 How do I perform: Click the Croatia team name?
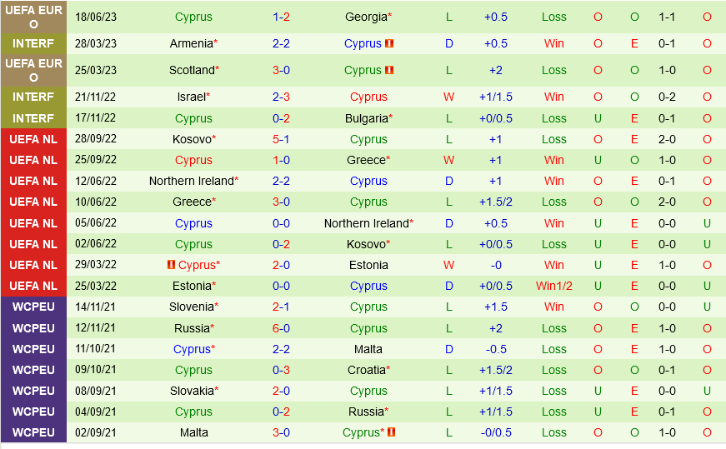[x=366, y=370]
